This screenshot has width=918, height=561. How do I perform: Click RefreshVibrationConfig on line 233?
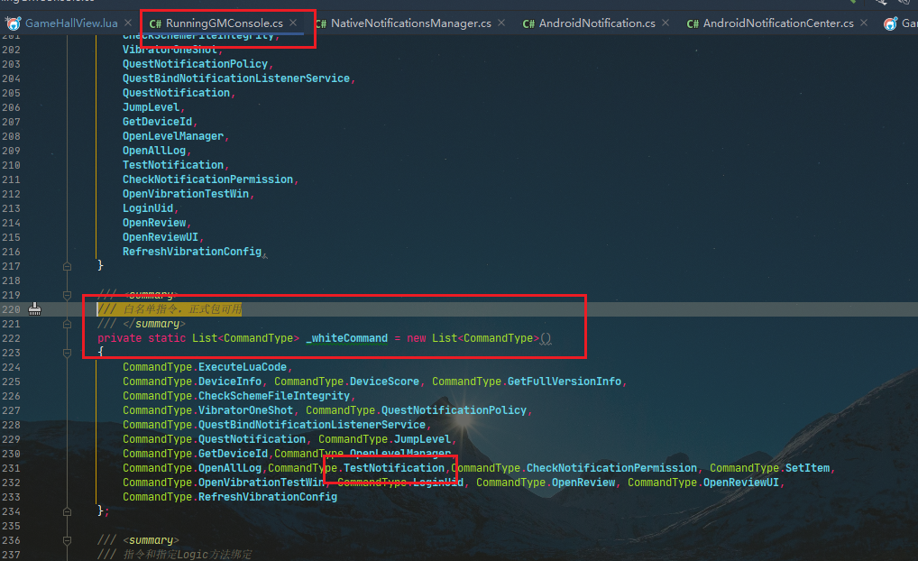[268, 497]
